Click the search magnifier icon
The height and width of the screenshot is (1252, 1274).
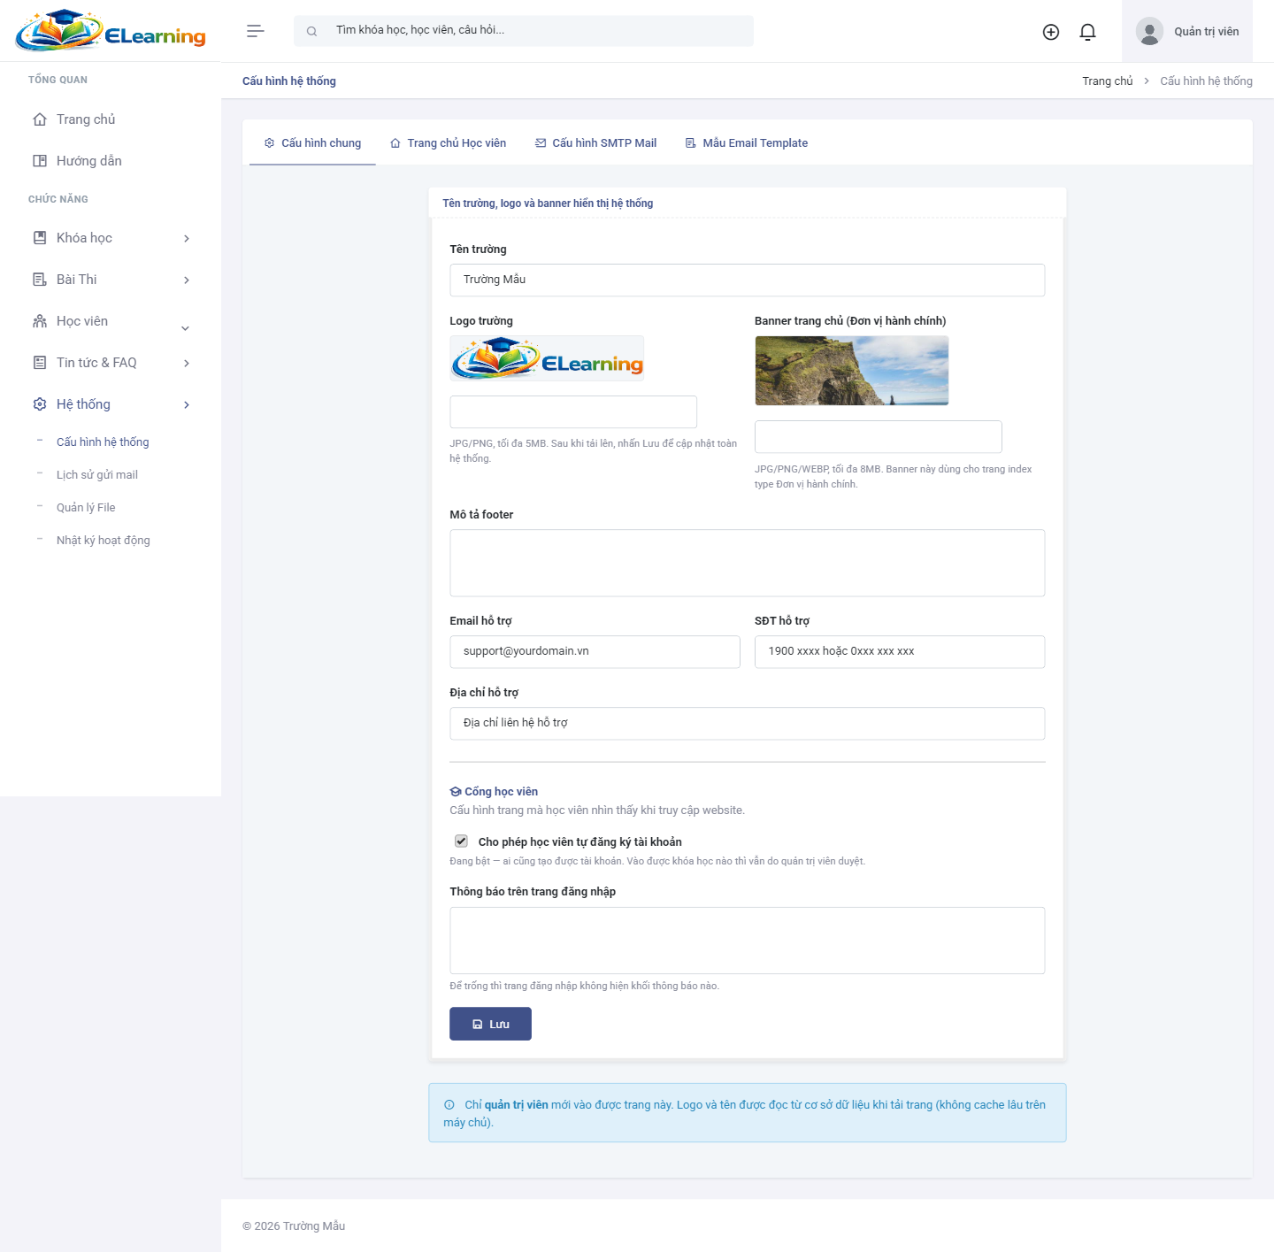pos(311,31)
